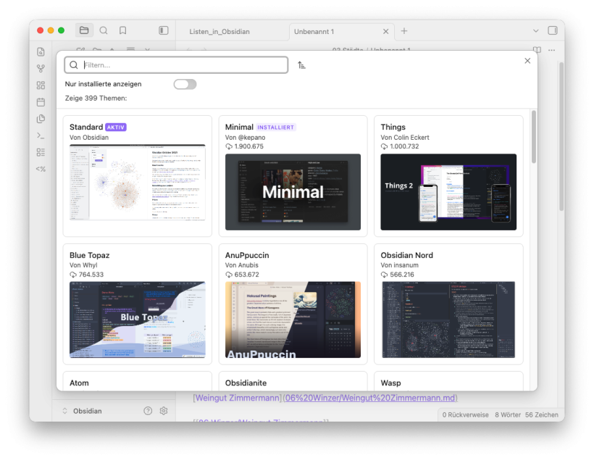
Task: Open today's daily note calendar icon
Action: pyautogui.click(x=41, y=102)
